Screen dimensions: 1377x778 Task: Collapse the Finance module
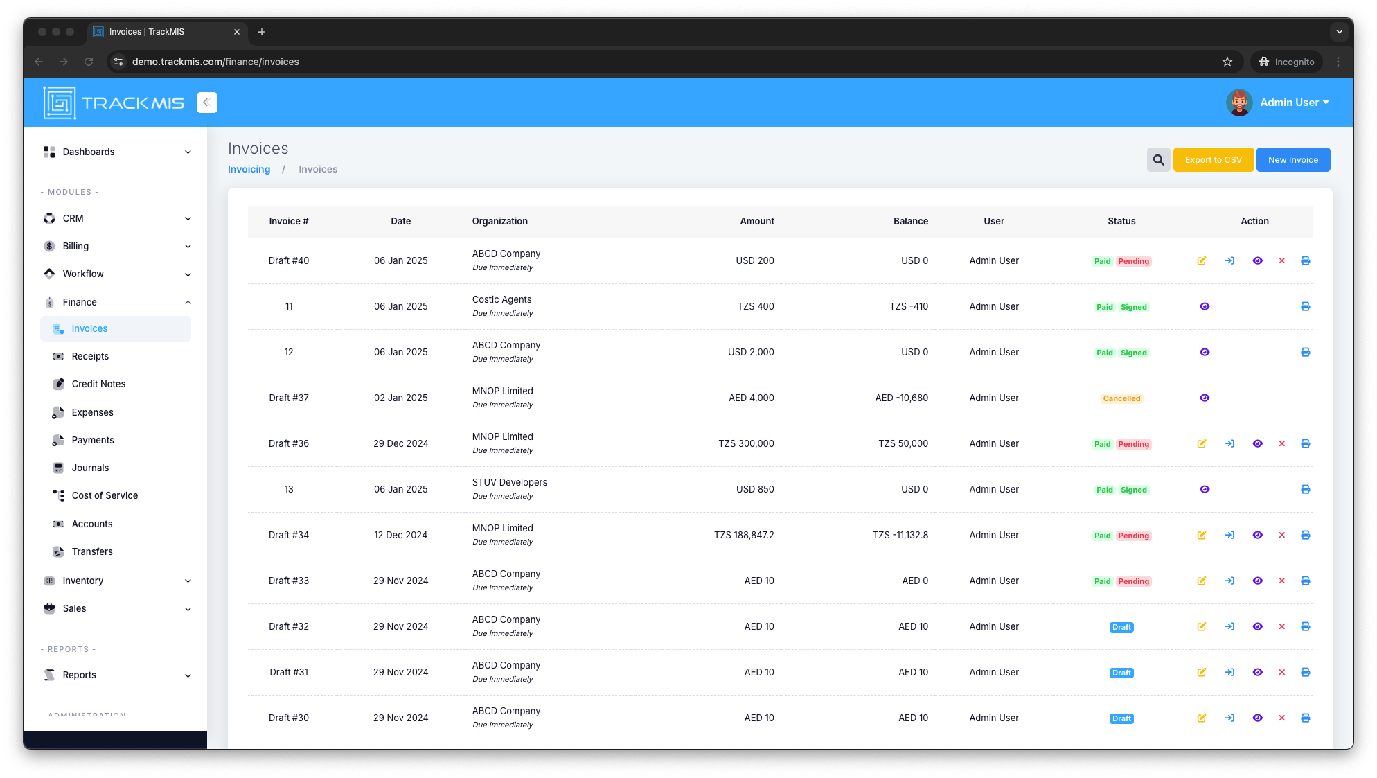point(116,302)
